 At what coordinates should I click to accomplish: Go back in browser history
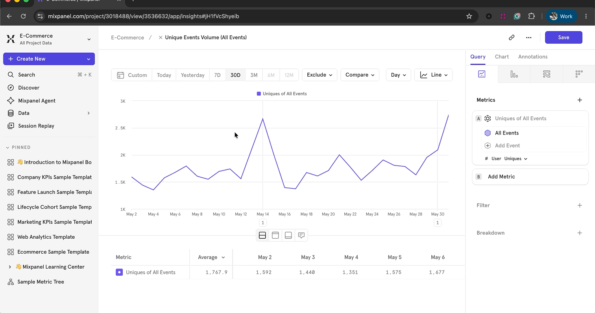(x=9, y=16)
